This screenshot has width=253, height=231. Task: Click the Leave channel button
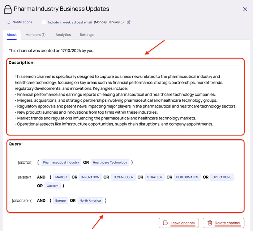click(x=179, y=223)
